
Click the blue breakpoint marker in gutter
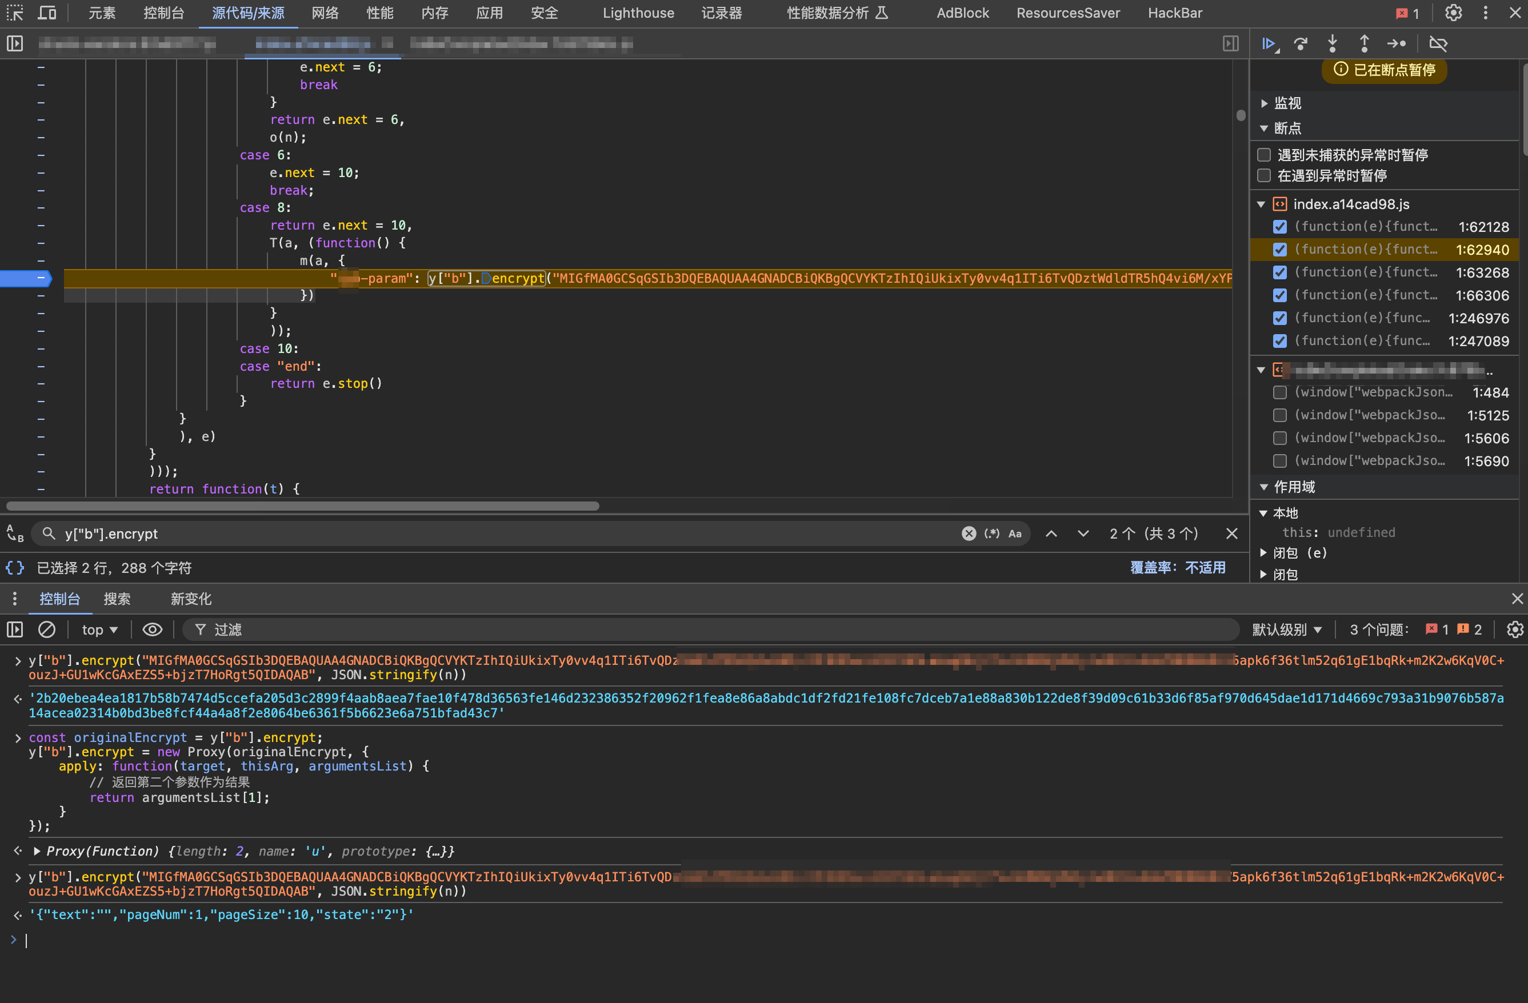pos(26,278)
